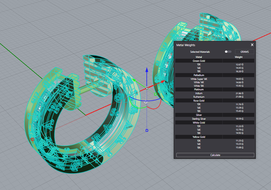The image size is (271, 190).
Task: Click the blue gumball rotation arc
Action: [137, 99]
